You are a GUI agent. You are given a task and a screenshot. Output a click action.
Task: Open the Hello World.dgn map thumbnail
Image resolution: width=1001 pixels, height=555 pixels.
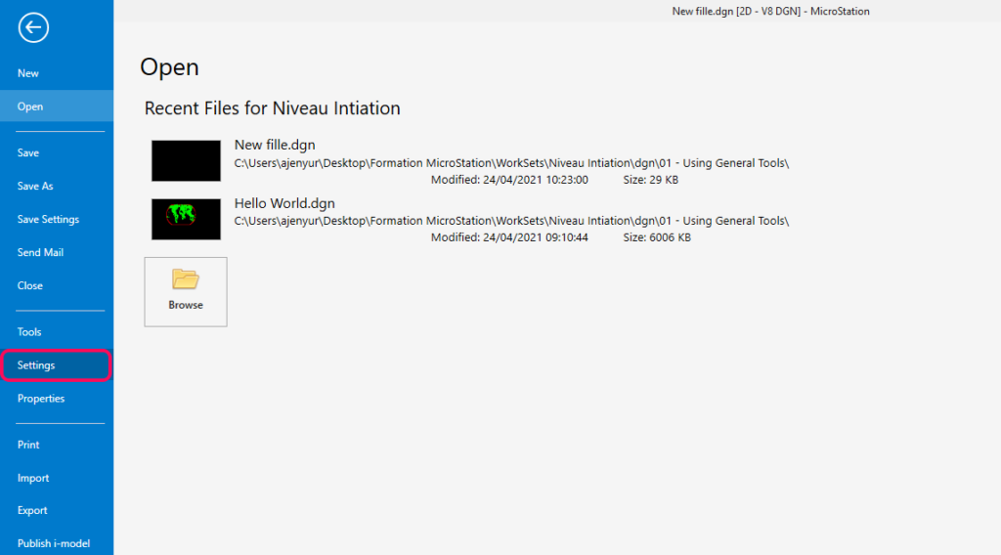pyautogui.click(x=186, y=219)
